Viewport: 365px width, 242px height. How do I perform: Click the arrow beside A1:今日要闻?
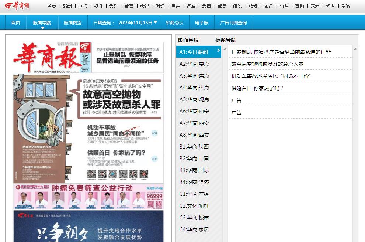218,50
